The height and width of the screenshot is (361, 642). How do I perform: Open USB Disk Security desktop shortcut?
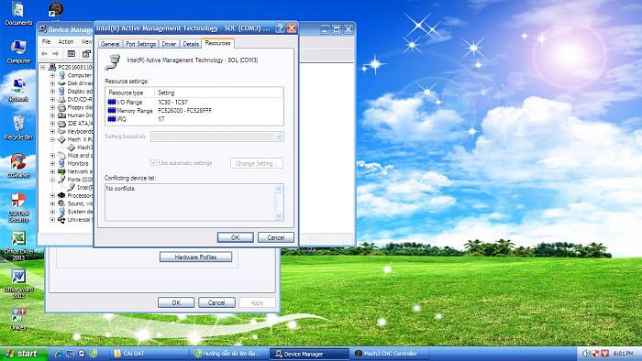coord(18,208)
